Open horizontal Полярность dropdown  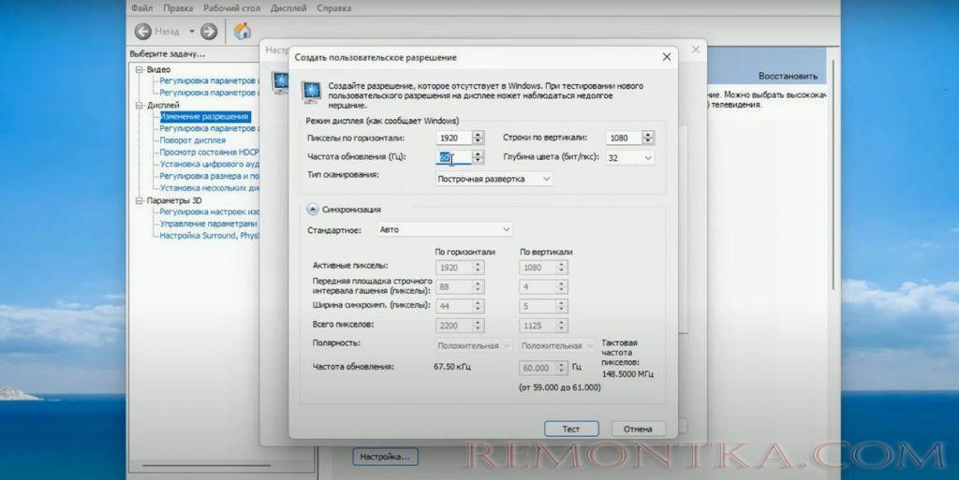[473, 345]
